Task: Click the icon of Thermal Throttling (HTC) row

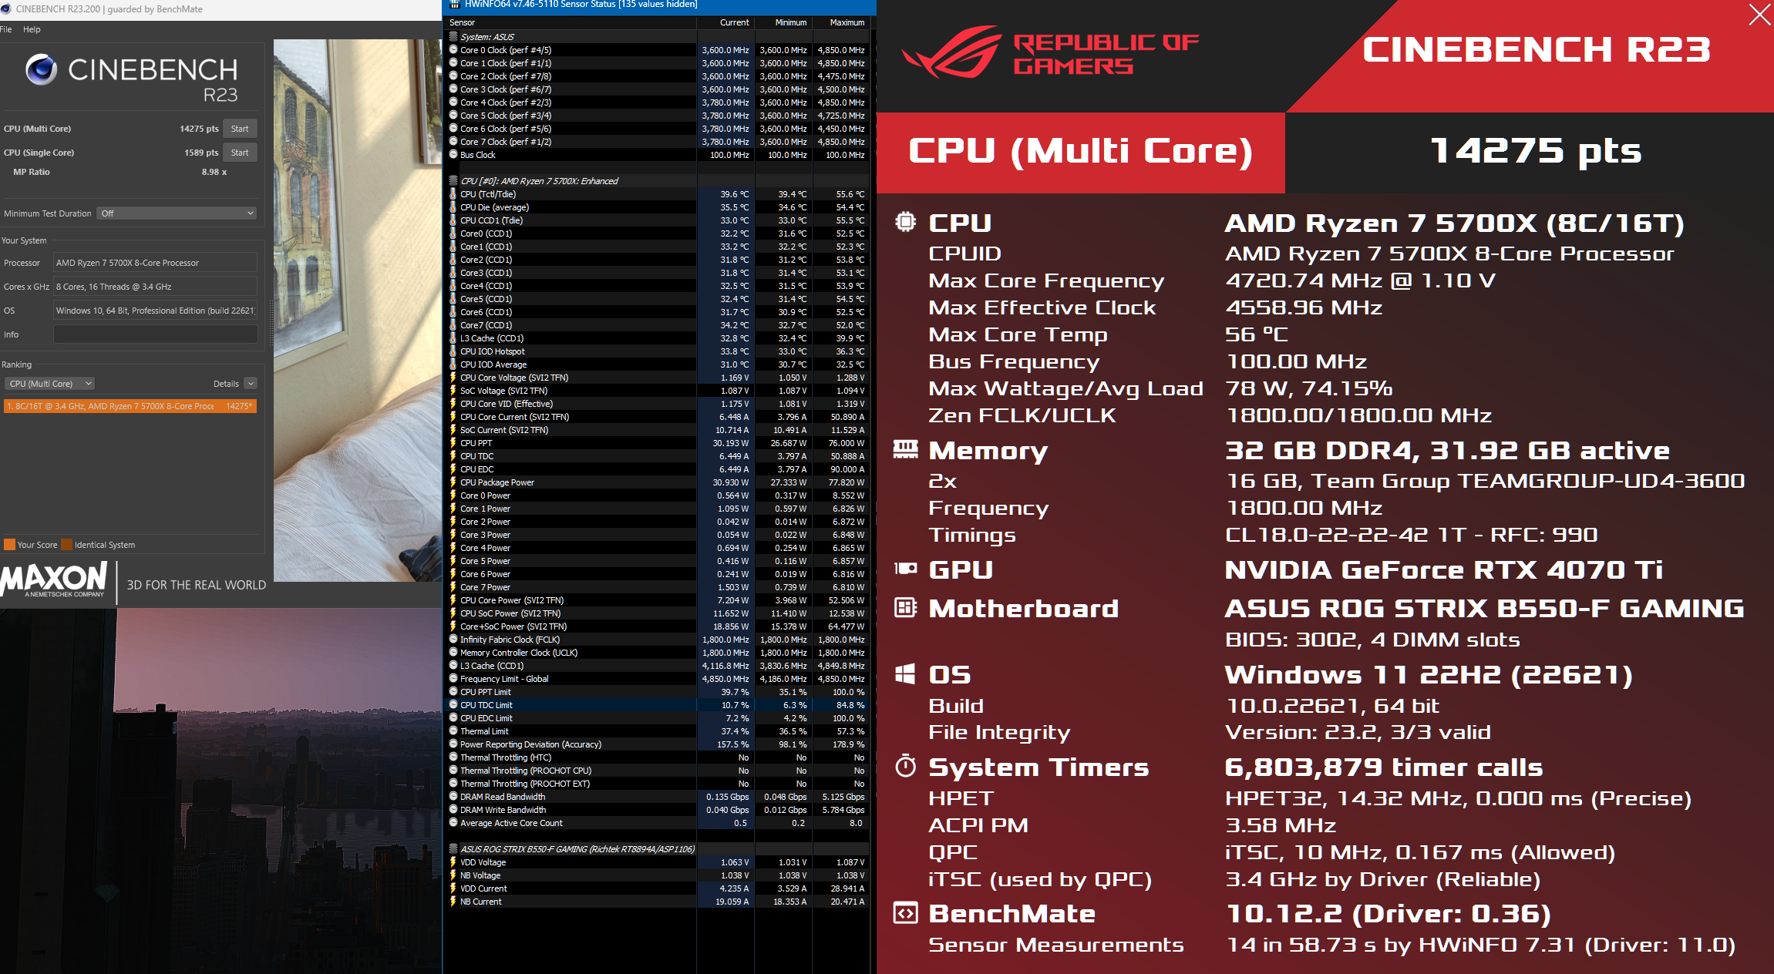Action: click(x=453, y=757)
